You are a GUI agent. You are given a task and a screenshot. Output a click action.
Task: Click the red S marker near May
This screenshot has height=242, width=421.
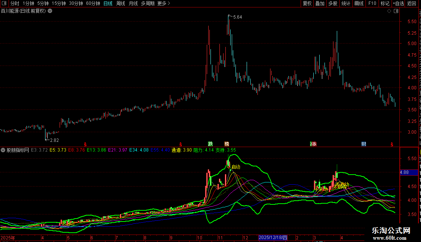point(85,144)
